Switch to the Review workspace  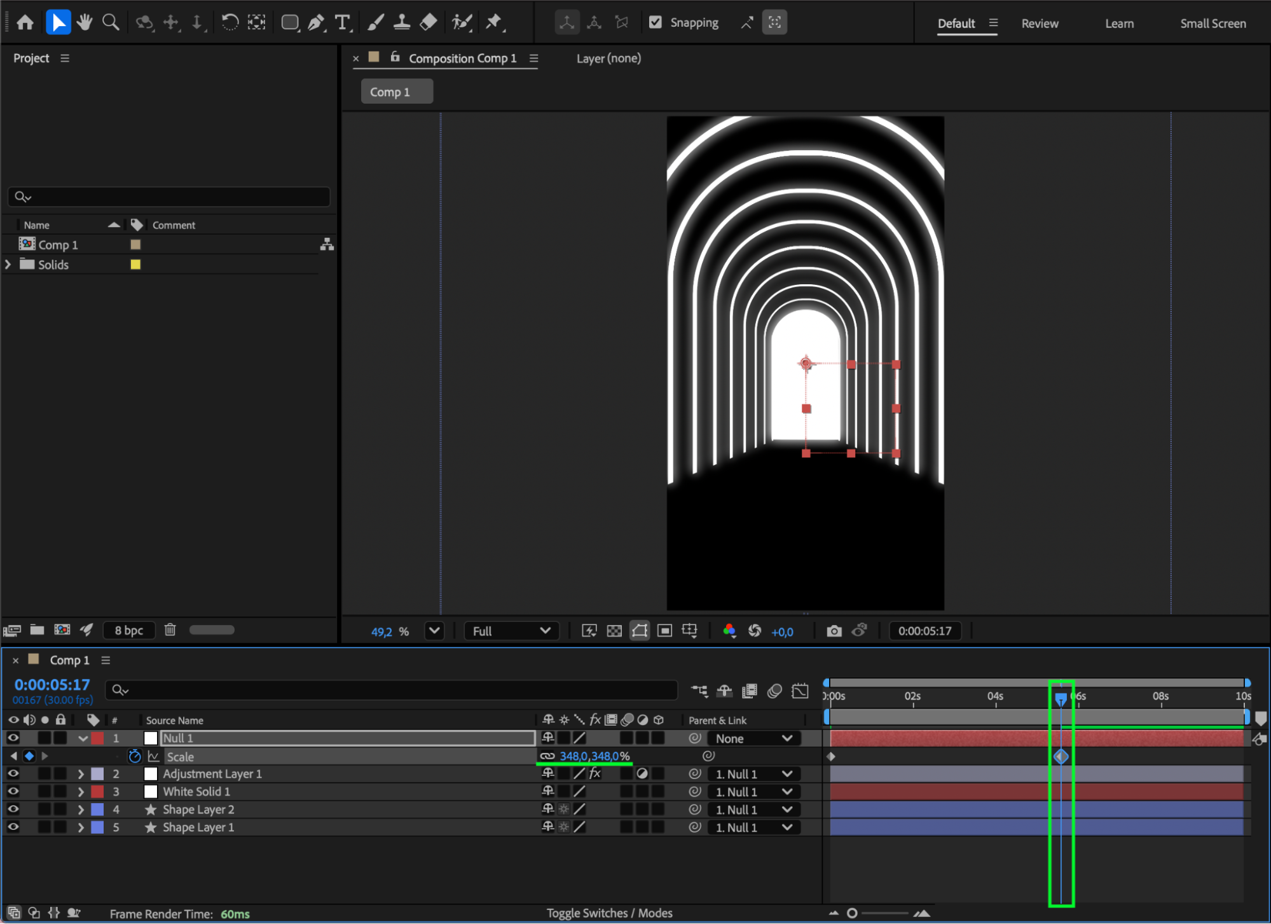(1040, 24)
